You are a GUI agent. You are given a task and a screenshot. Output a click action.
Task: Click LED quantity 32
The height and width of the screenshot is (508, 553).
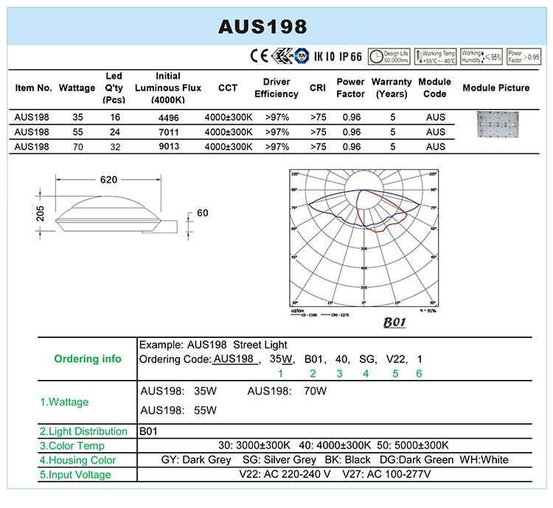tap(115, 147)
